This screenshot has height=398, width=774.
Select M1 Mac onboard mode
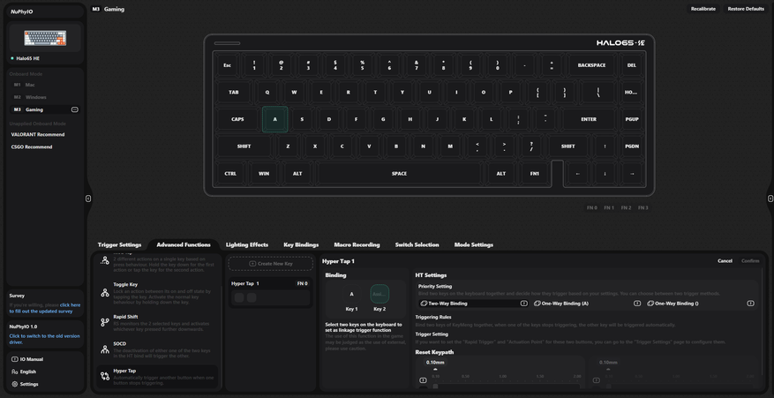[44, 85]
